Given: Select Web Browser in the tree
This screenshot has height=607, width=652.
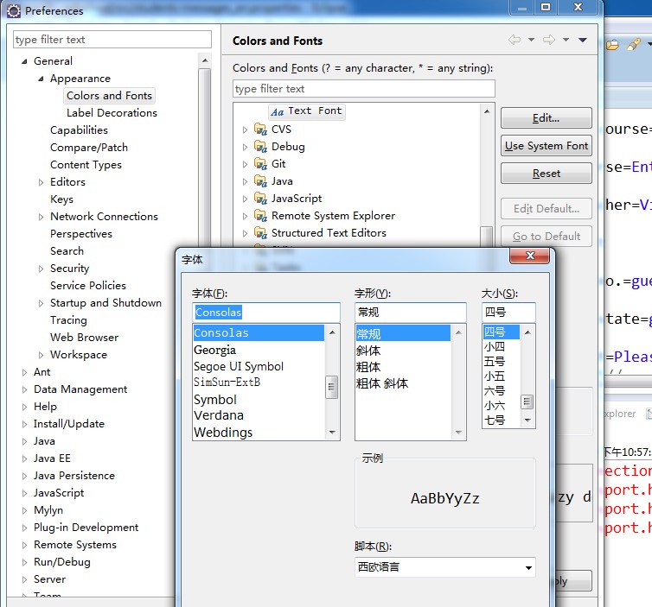Looking at the screenshot, I should click(85, 338).
